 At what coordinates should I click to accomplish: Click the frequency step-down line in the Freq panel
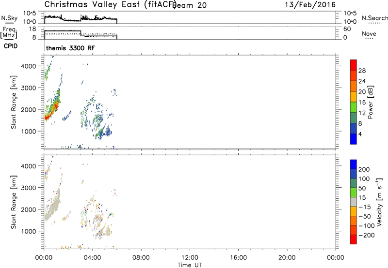tap(81, 33)
